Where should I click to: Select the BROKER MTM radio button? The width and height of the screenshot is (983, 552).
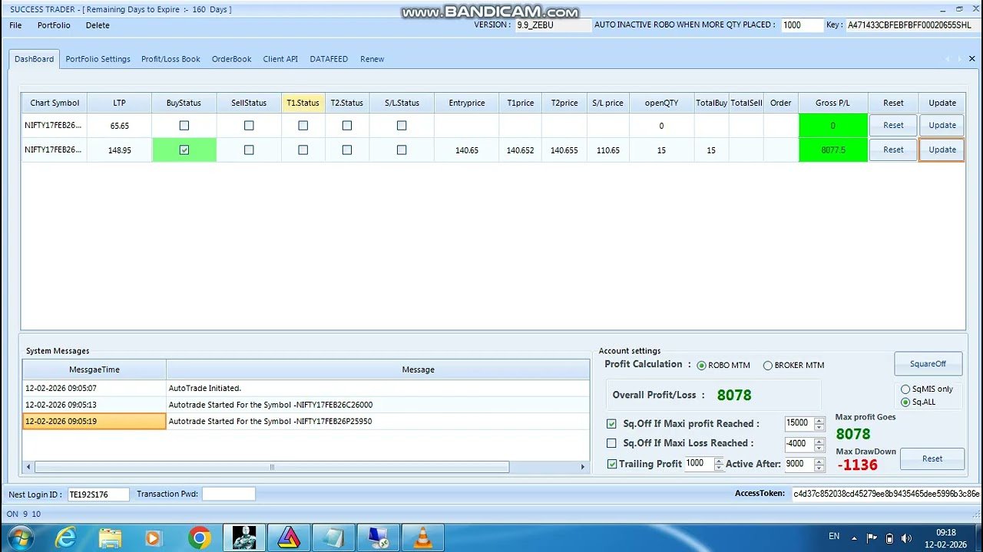point(770,366)
